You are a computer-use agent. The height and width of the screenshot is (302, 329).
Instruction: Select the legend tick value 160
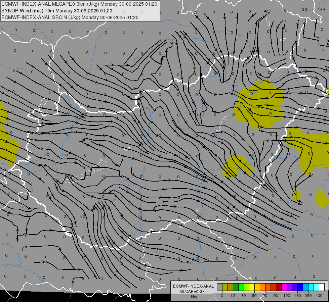[297, 296]
